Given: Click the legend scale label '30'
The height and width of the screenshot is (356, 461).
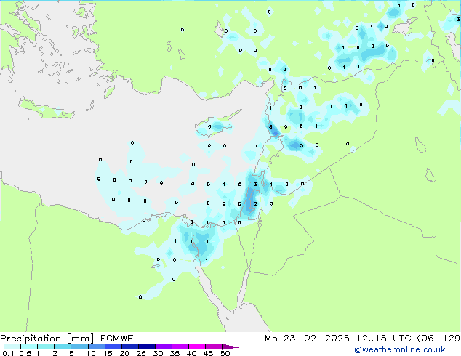Looking at the screenshot, I should 158,353.
